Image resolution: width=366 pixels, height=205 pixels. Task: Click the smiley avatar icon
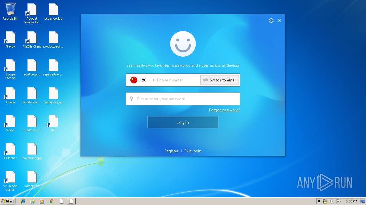(x=183, y=44)
